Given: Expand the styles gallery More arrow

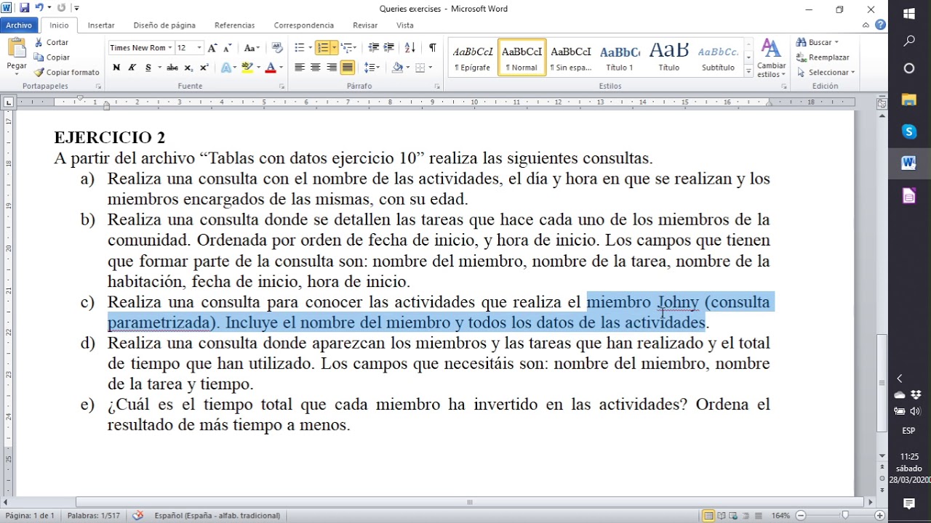Looking at the screenshot, I should coord(748,72).
